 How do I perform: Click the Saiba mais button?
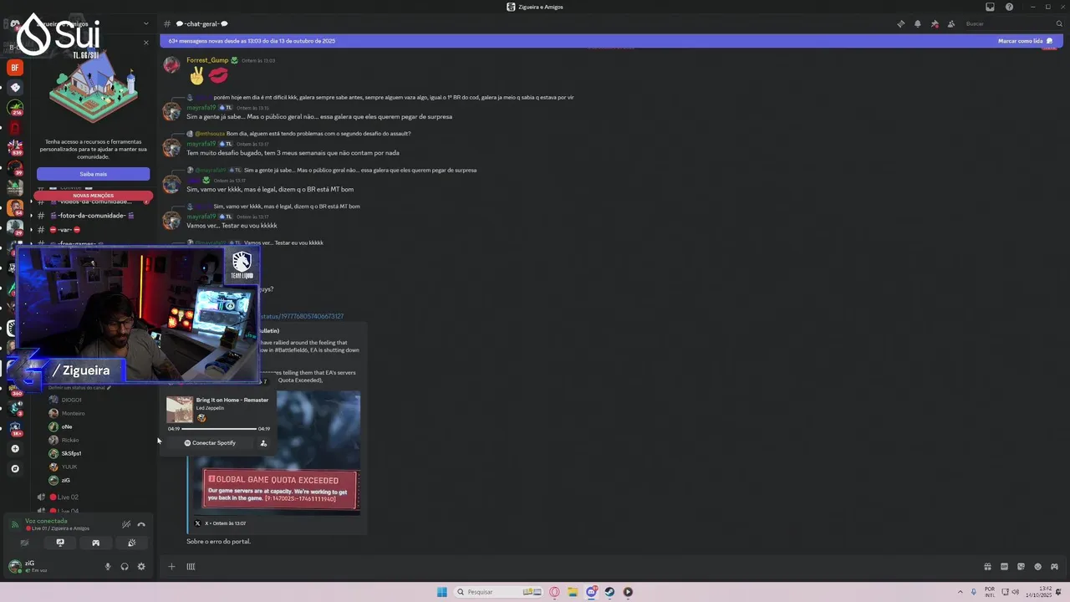[x=93, y=174]
